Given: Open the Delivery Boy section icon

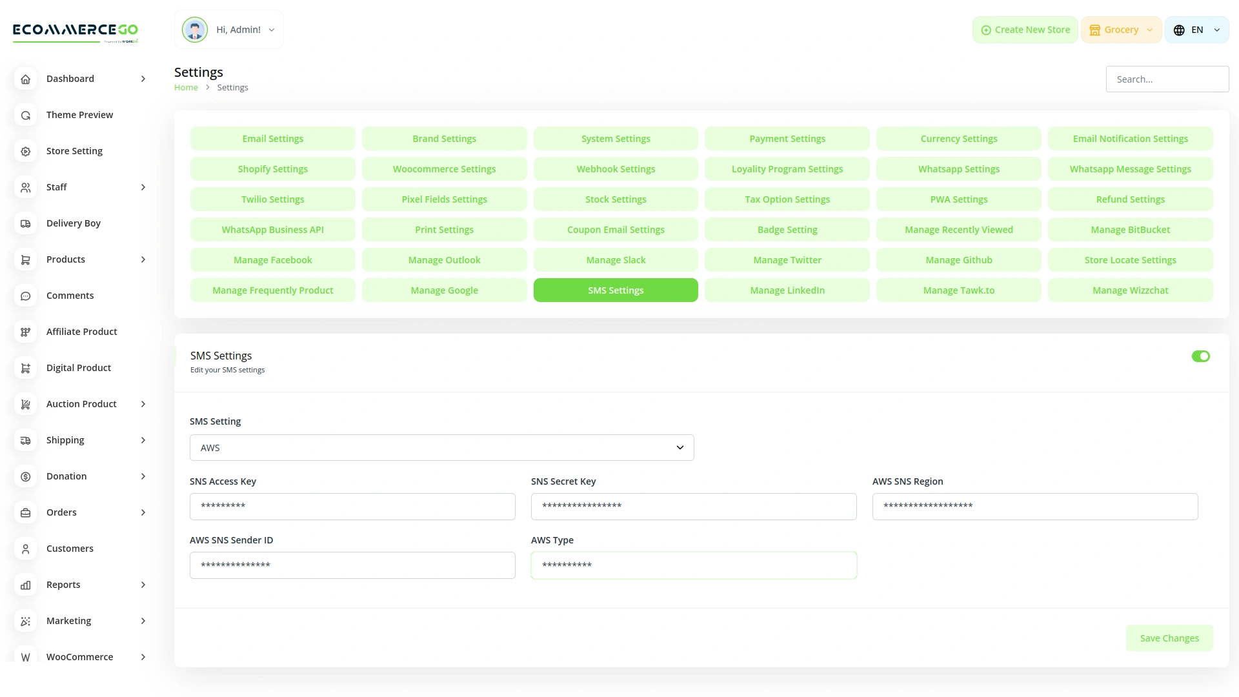Looking at the screenshot, I should pos(25,223).
